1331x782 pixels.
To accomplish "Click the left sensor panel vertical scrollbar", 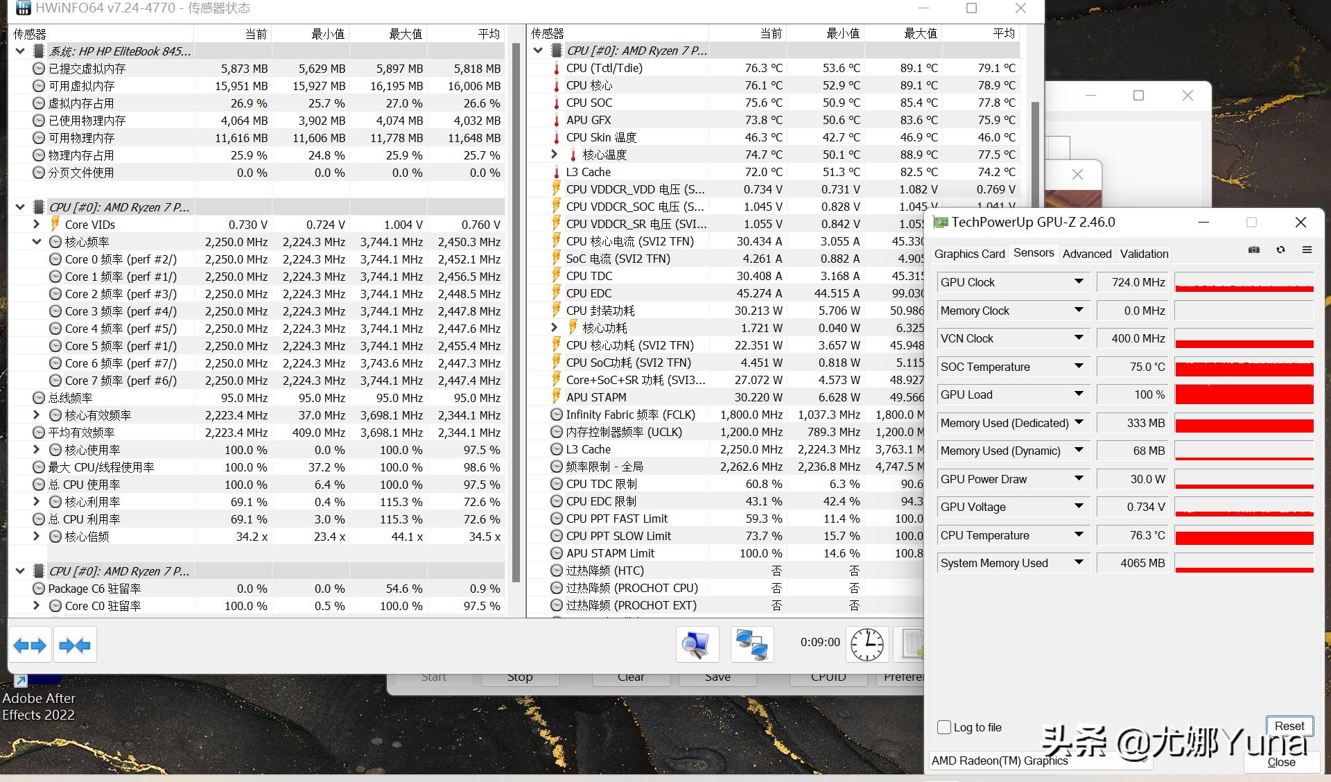I will pos(516,312).
